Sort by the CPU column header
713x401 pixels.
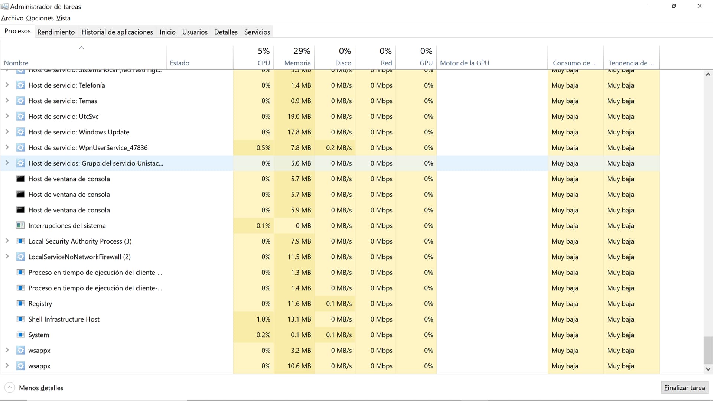[x=254, y=57]
